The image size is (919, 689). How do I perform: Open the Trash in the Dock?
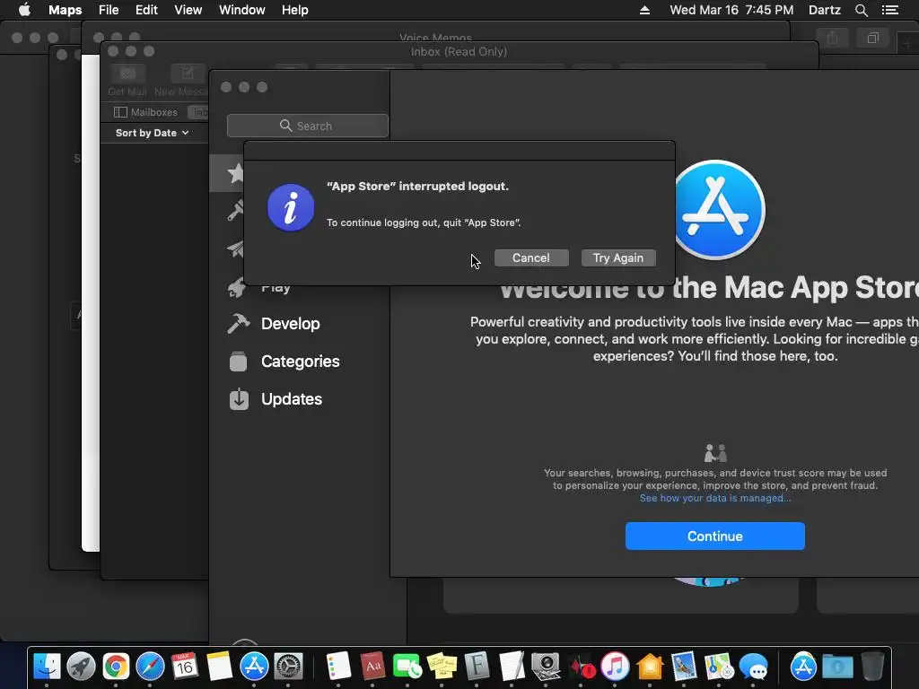[x=872, y=667]
